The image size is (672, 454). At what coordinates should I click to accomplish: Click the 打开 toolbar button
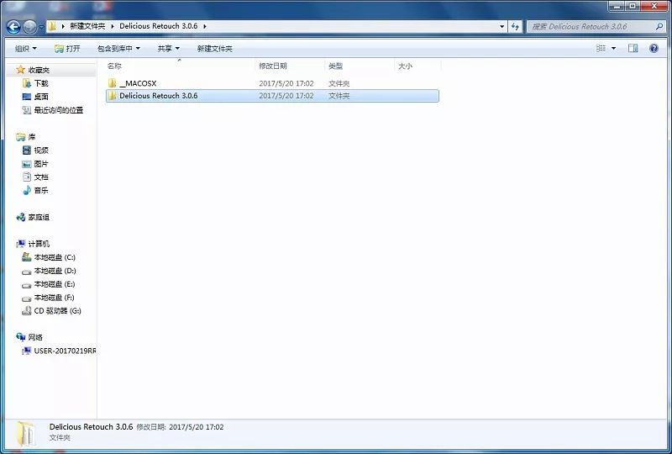click(x=67, y=49)
